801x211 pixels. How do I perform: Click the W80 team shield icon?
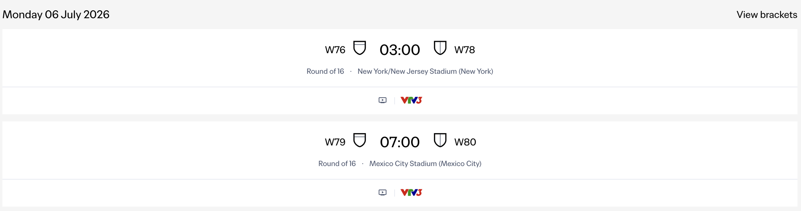point(440,140)
